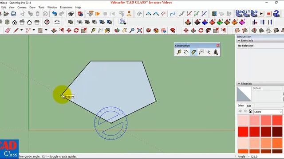Click the green Joint Push Pull icon
284x159 pixels.
[220, 22]
